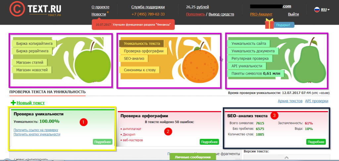339x161 pixels.
Task: Click Выйти to log out
Action: click(x=293, y=14)
